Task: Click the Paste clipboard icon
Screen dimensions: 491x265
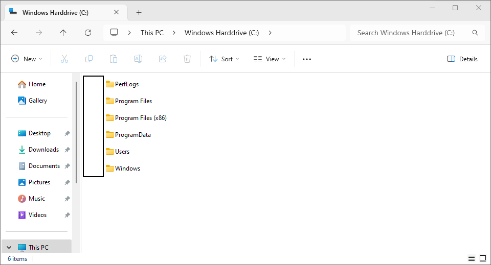Action: pyautogui.click(x=114, y=59)
